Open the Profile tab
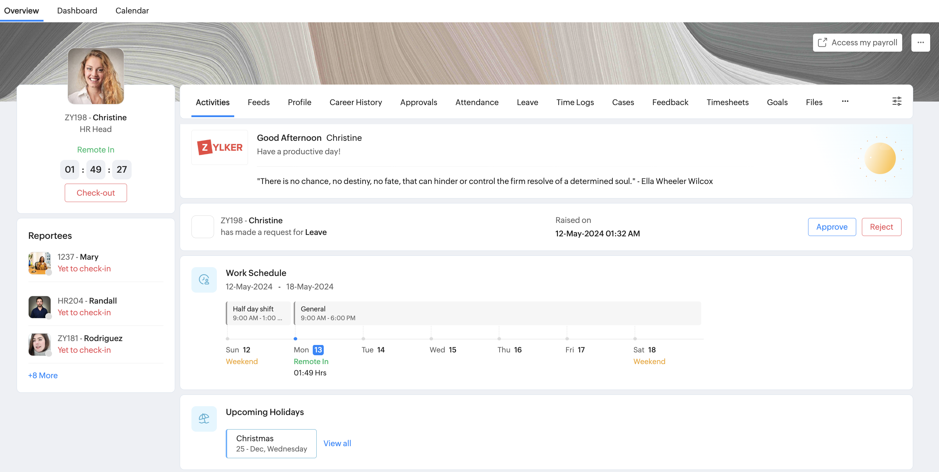The image size is (939, 472). click(299, 102)
